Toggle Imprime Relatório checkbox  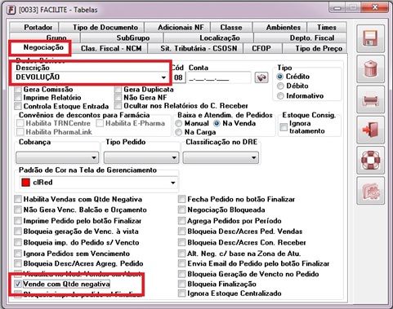click(18, 98)
